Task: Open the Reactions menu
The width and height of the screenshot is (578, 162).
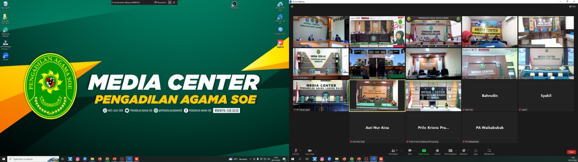Action: coord(464,151)
